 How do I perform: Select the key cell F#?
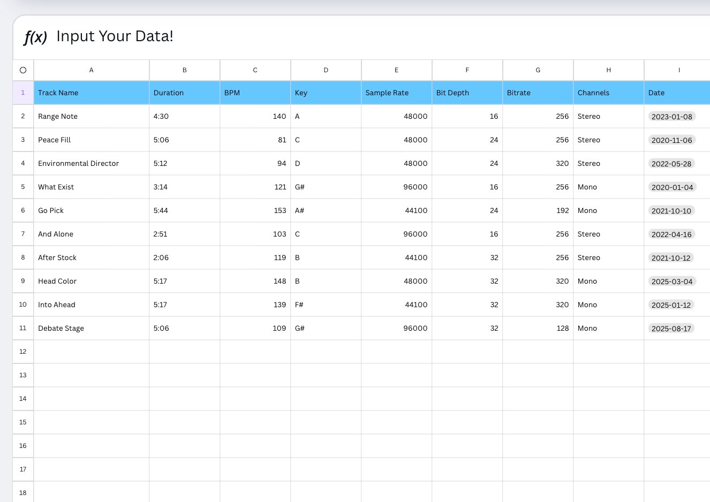point(326,305)
